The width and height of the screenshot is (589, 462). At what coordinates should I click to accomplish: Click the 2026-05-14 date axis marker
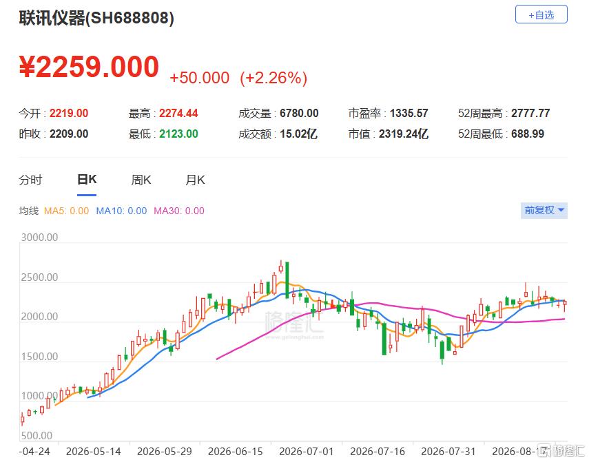click(93, 451)
